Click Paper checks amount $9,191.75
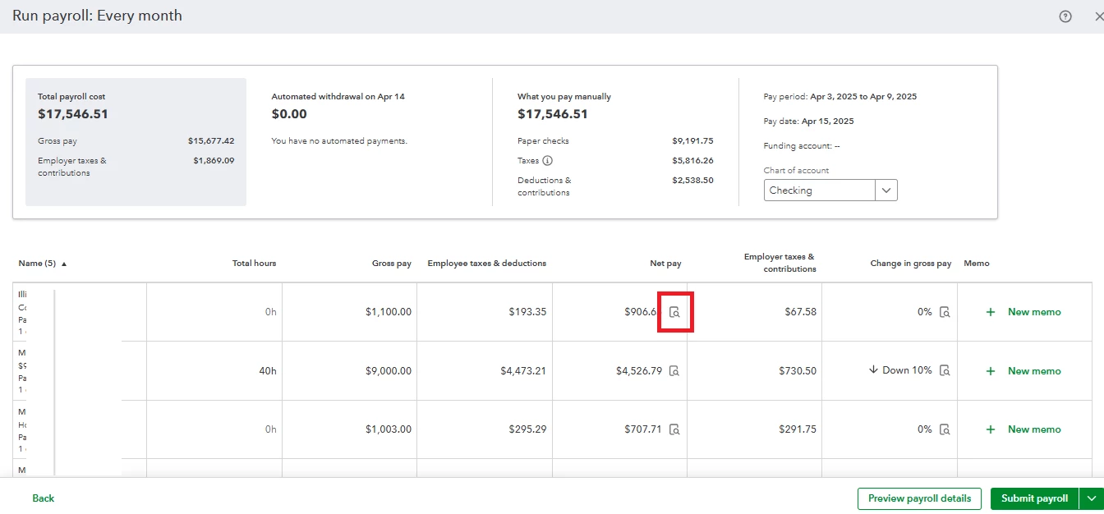The image size is (1104, 514). [x=692, y=141]
